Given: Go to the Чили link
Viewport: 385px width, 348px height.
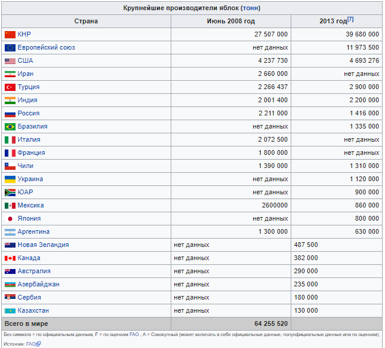Looking at the screenshot, I should point(25,166).
